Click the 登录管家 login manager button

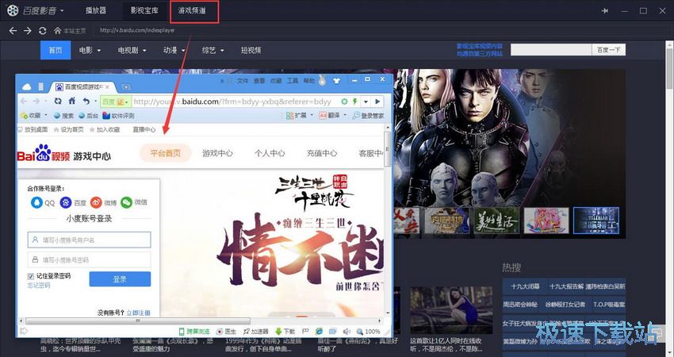point(369,116)
